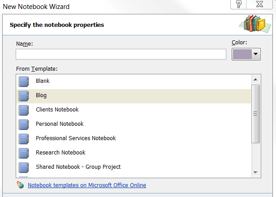The image size is (276, 197).
Task: Choose the Clients Notebook template
Action: pos(134,110)
